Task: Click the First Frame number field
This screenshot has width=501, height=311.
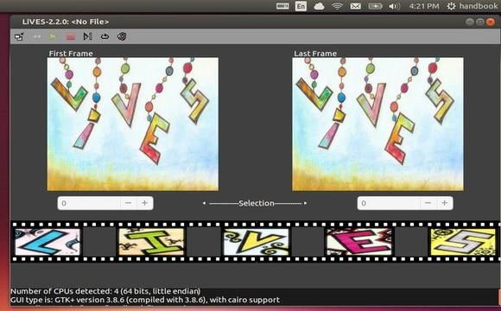Action: [90, 203]
